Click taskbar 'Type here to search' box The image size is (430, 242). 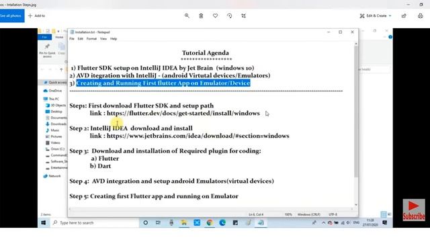[x=94, y=223]
